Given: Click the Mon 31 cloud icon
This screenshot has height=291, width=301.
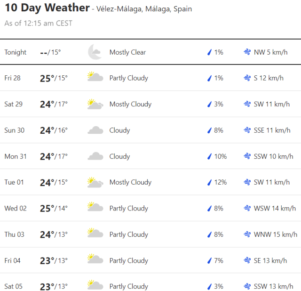Looking at the screenshot, I should tap(95, 156).
